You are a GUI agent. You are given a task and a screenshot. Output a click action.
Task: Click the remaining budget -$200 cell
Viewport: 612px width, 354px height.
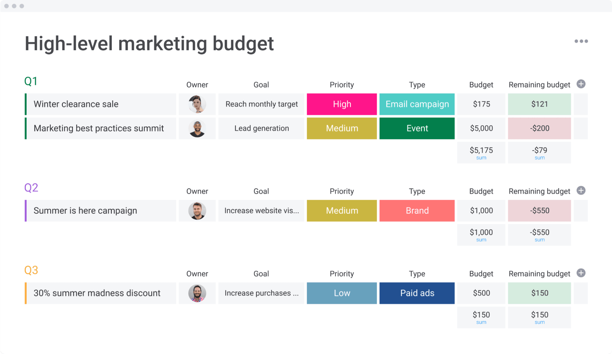pyautogui.click(x=541, y=128)
